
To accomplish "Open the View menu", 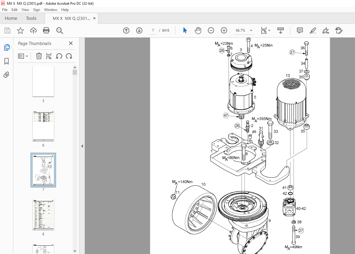I will (x=25, y=10).
